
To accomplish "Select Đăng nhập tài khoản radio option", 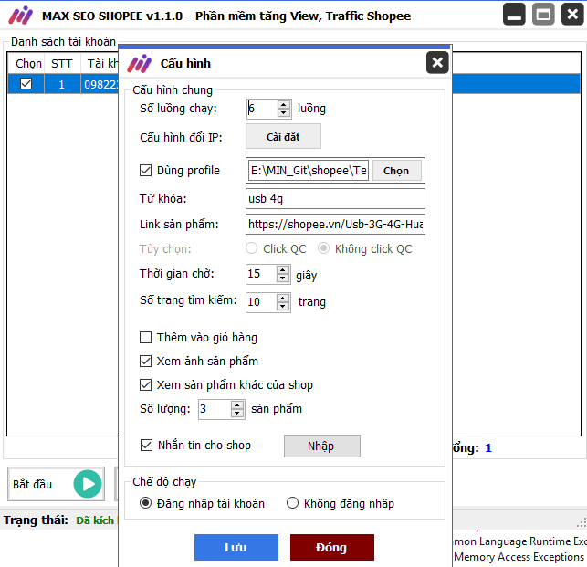I will pyautogui.click(x=145, y=503).
